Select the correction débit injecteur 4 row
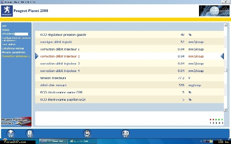This screenshot has width=231, height=144. (x=129, y=71)
